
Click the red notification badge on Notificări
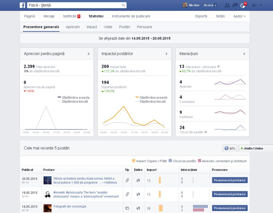79,16
